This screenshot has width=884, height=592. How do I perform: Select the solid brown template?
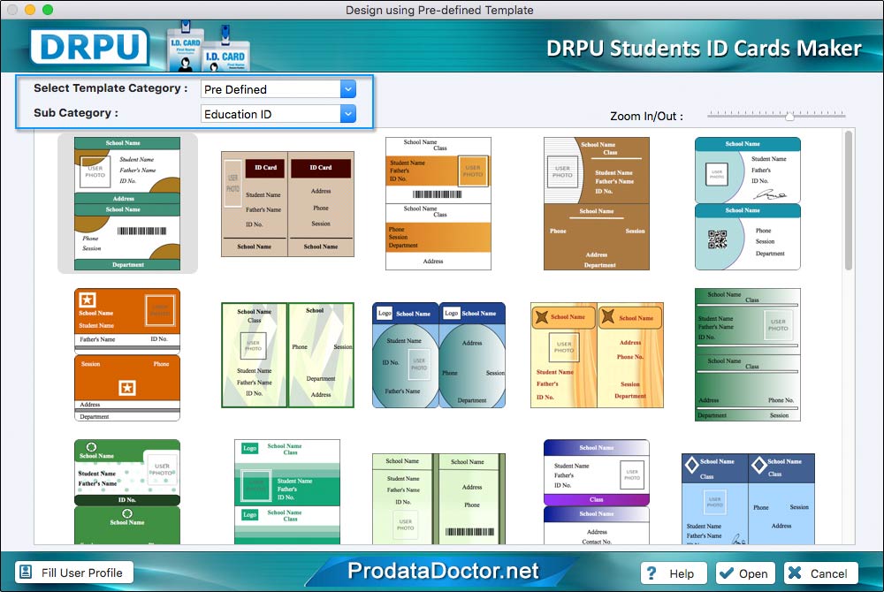[x=597, y=203]
